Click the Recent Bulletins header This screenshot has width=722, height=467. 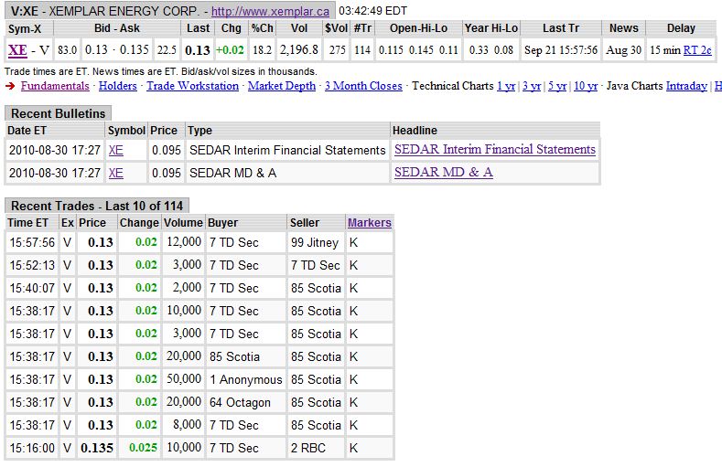58,113
